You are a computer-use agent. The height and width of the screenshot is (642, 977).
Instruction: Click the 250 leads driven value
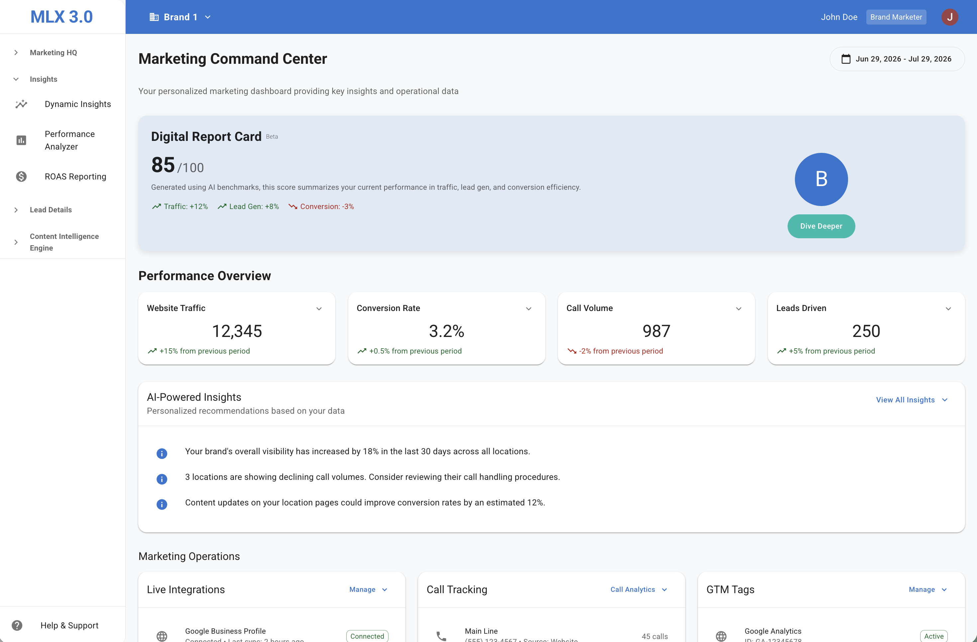[866, 331]
